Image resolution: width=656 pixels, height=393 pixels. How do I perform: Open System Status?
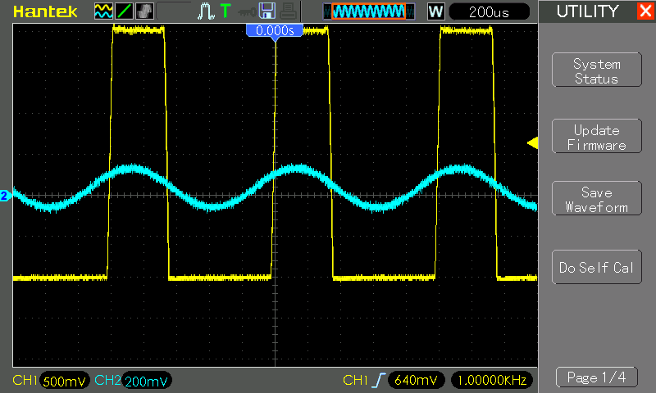tap(597, 70)
